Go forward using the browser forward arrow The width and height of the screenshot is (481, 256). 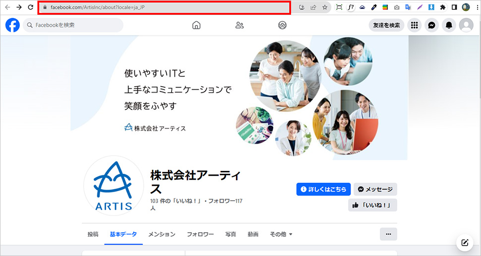pos(19,7)
